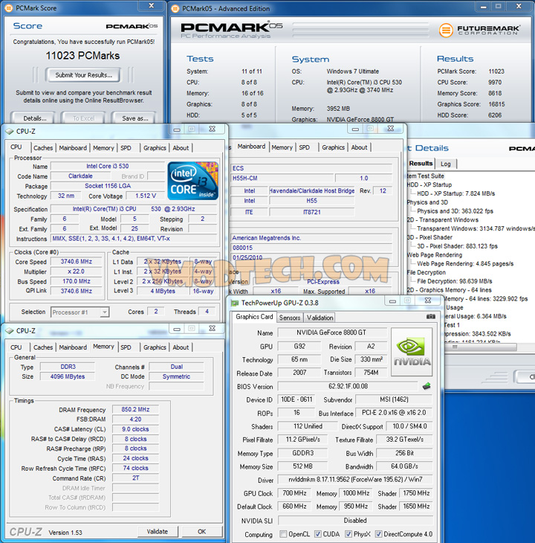This screenshot has width=535, height=543.
Task: Toggle the DirectCompute 4.0 checkbox
Action: click(379, 534)
